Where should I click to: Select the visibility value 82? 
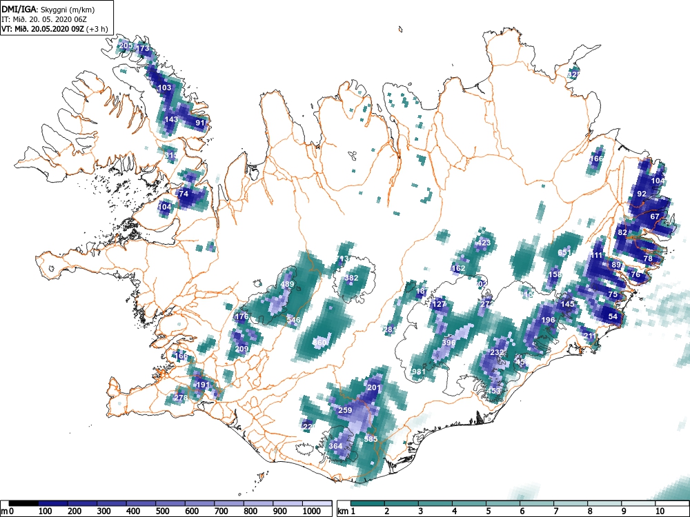pos(622,232)
